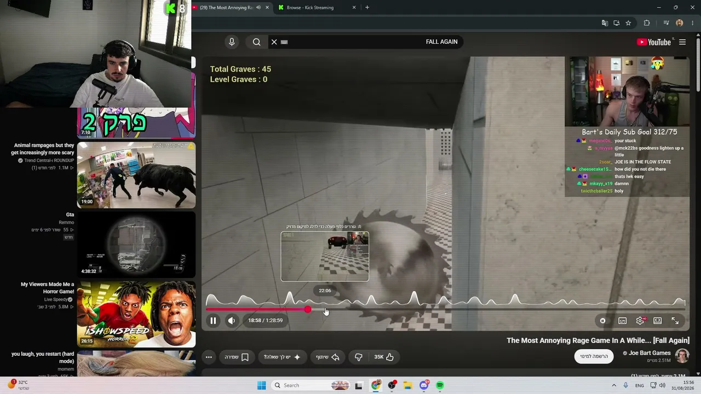Pause the YouTube video
This screenshot has width=701, height=394.
click(213, 321)
